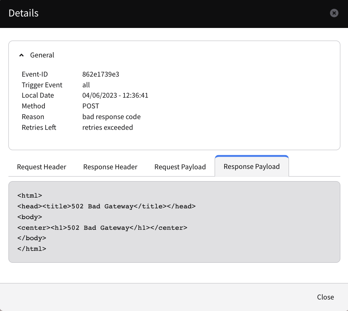Click the Close button in the footer
The image size is (348, 311).
[x=325, y=297]
